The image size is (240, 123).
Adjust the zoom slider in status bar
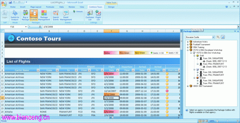point(227,121)
